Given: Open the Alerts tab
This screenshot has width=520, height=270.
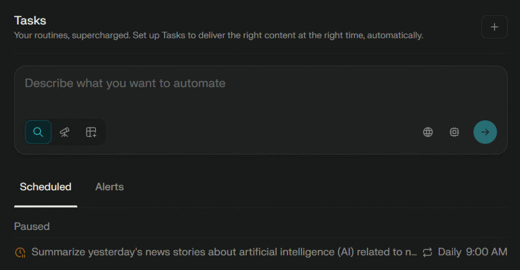Looking at the screenshot, I should pos(109,187).
